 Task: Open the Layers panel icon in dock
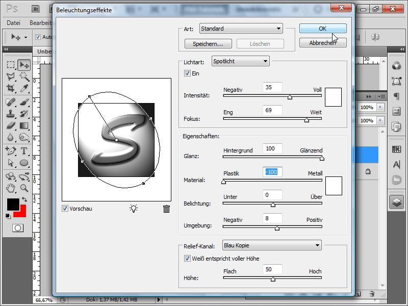click(x=396, y=202)
